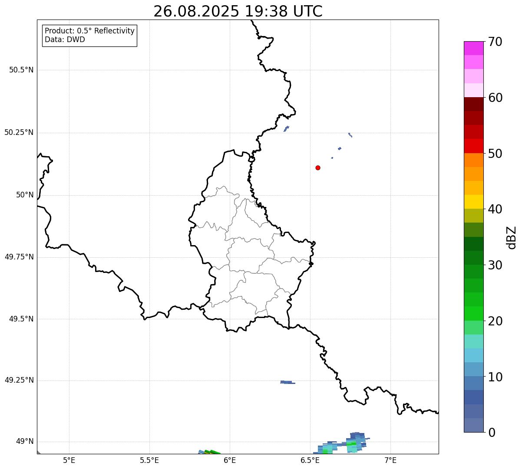522x469 pixels.
Task: Click the colorbar tick label 20
Action: click(495, 321)
